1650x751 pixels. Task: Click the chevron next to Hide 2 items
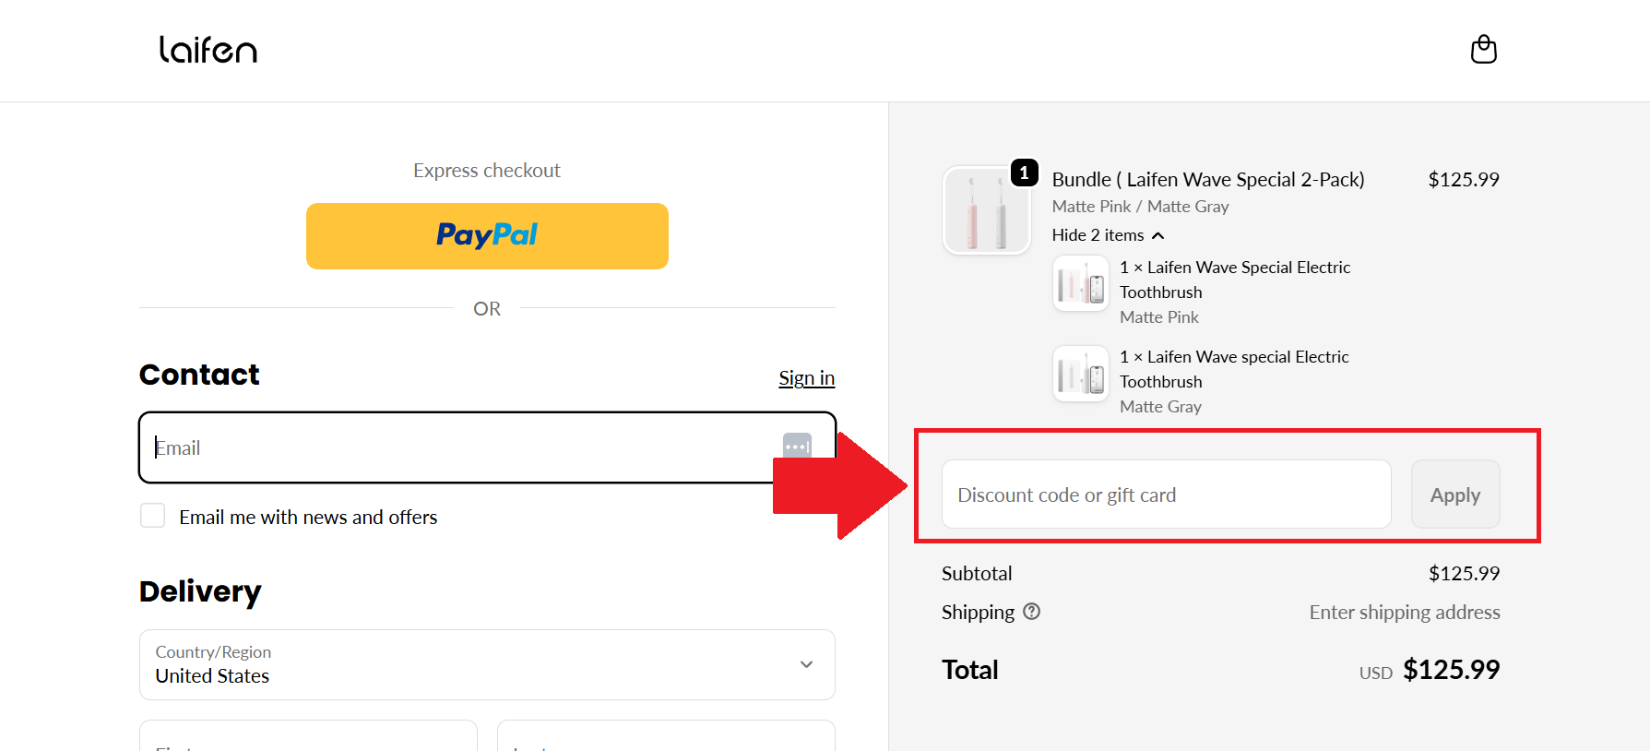1158,235
